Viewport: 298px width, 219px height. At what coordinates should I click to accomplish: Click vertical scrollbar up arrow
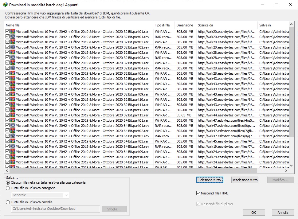291,24
